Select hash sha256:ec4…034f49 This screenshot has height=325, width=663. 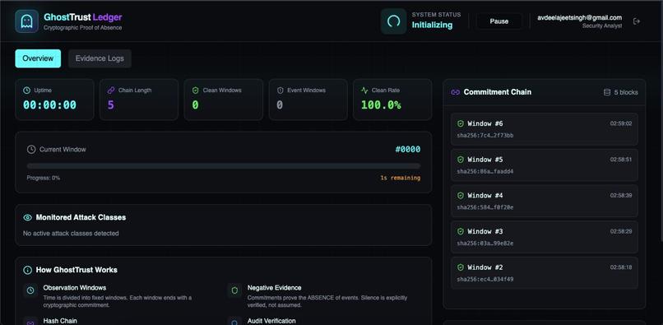pos(485,279)
